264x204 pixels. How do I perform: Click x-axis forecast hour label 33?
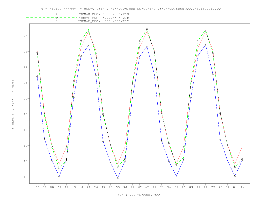point(118,187)
